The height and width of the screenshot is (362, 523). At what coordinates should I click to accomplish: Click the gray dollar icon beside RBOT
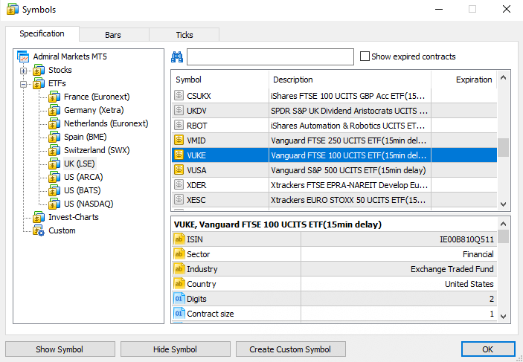point(179,126)
